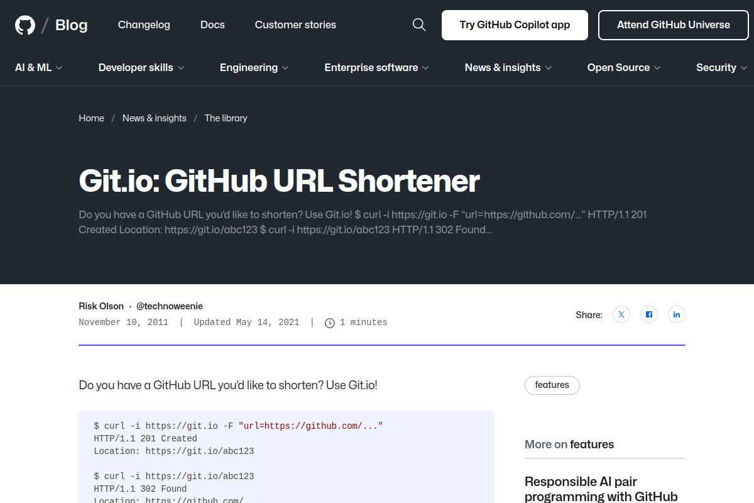Image resolution: width=754 pixels, height=503 pixels.
Task: Open the search magnifier icon
Action: pyautogui.click(x=419, y=25)
